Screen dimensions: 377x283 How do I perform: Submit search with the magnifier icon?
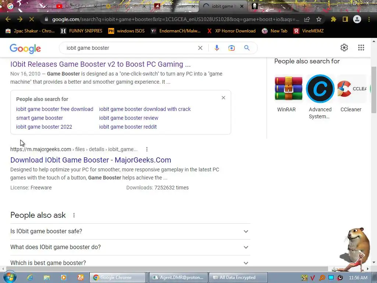pos(247,48)
